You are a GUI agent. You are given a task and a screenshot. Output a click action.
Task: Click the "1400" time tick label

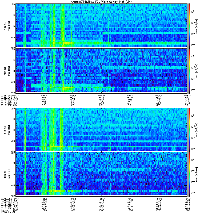click(73, 210)
